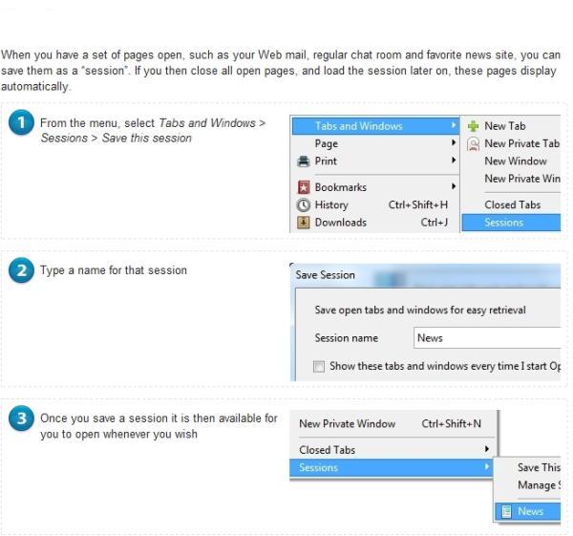Open New Private Window from menu
This screenshot has width=573, height=536.
[x=347, y=423]
